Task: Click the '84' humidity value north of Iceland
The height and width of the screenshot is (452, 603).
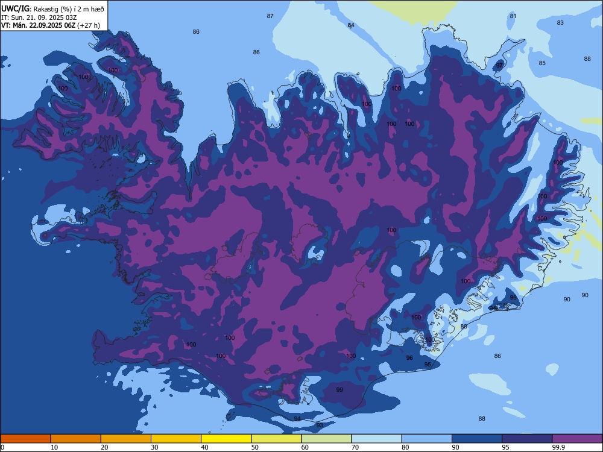Action: click(x=351, y=25)
